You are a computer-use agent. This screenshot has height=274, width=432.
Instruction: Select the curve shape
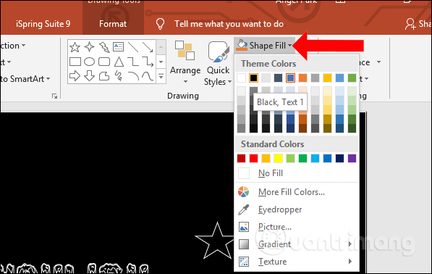tap(148, 75)
